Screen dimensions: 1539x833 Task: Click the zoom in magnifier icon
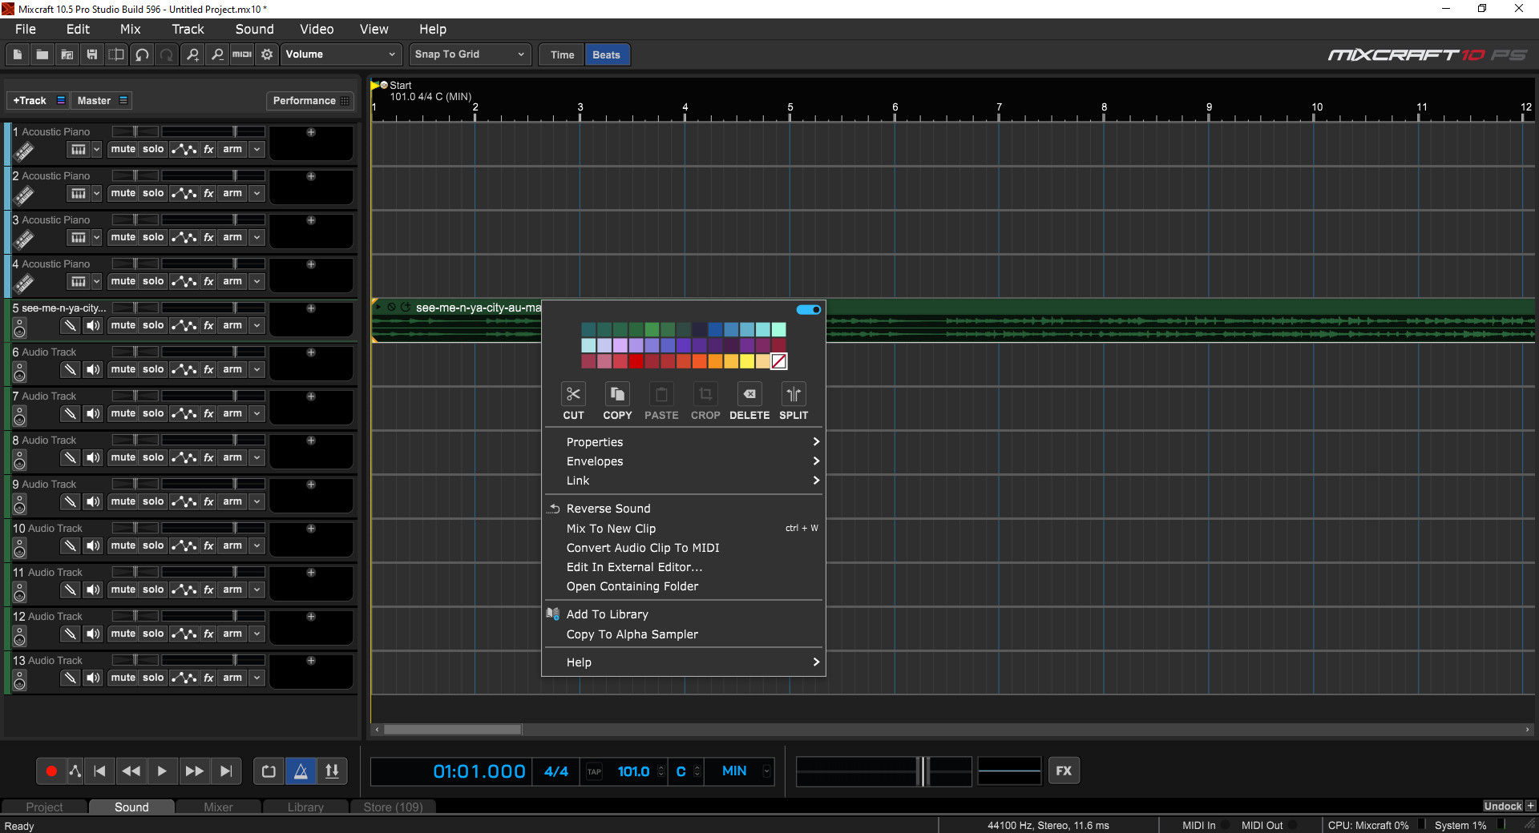[192, 54]
